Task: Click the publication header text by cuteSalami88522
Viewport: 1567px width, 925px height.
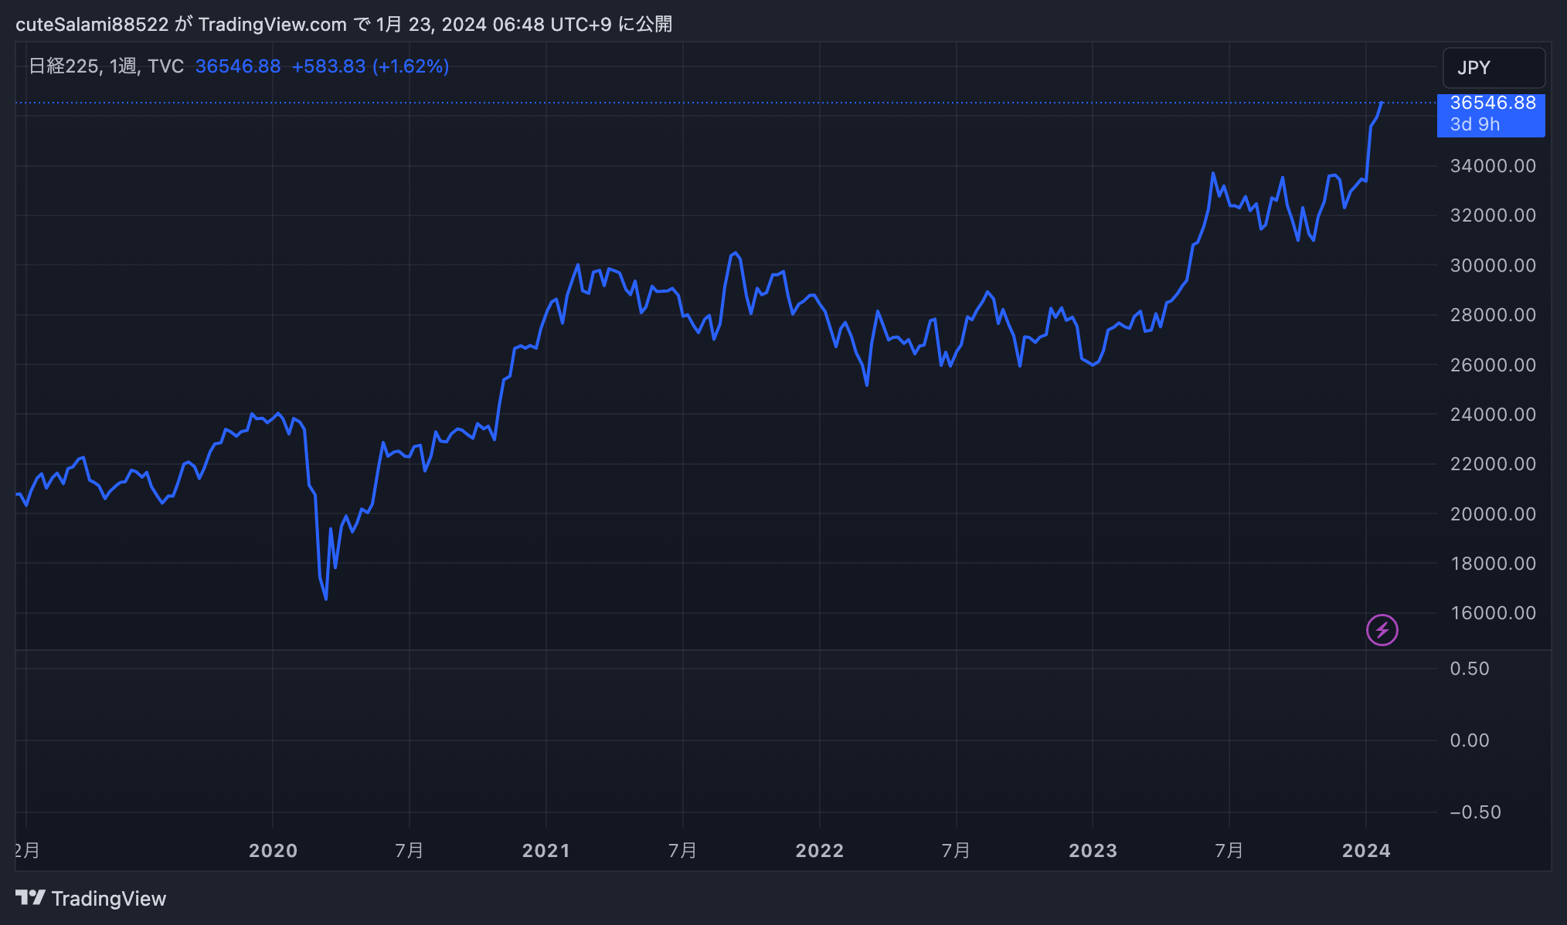Action: (344, 25)
